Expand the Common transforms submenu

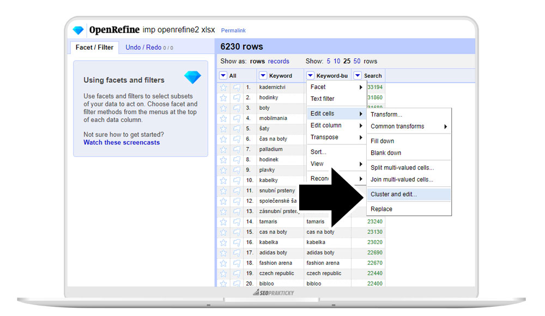tap(409, 126)
